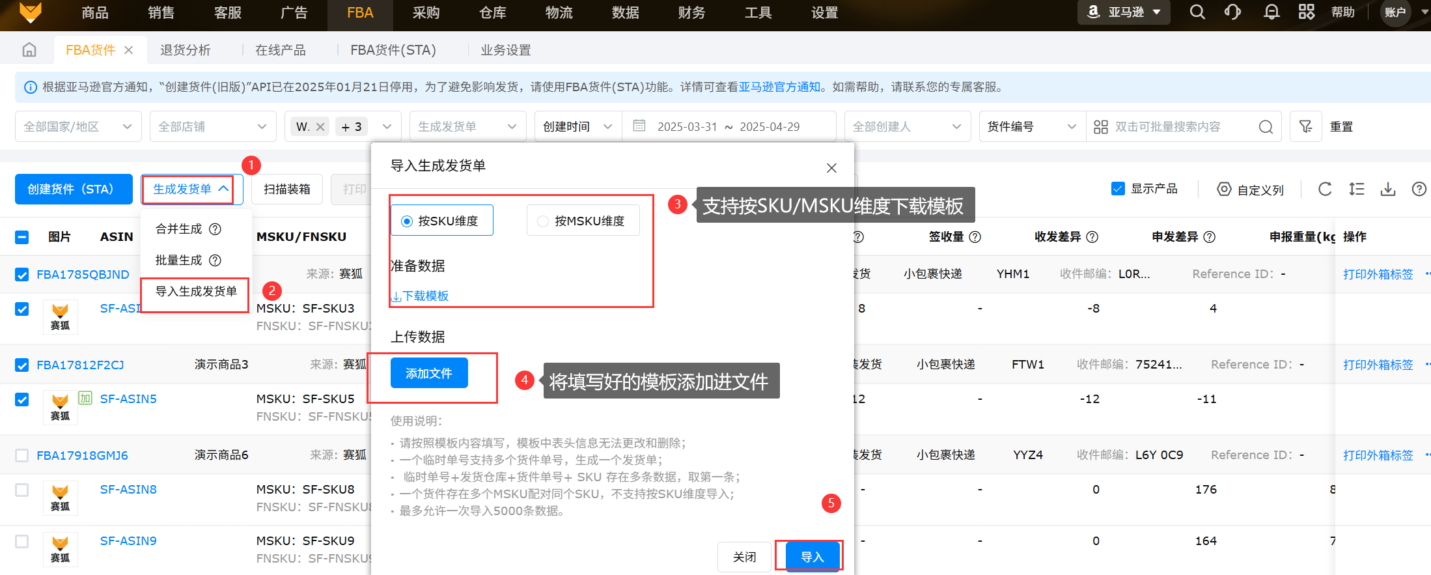The height and width of the screenshot is (575, 1431).
Task: Click the help icon beside 收发差异 column
Action: (x=1092, y=237)
